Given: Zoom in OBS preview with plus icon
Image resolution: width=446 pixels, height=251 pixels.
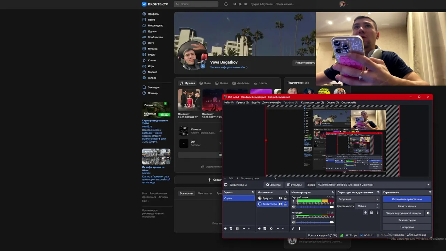Looking at the screenshot, I should click(237, 178).
